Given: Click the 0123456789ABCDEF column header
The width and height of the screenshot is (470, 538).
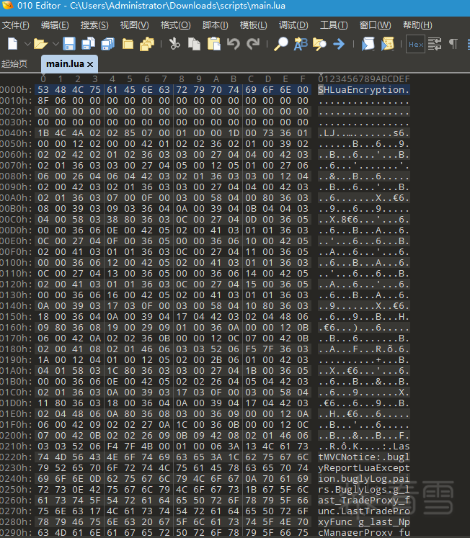Looking at the screenshot, I should point(364,79).
